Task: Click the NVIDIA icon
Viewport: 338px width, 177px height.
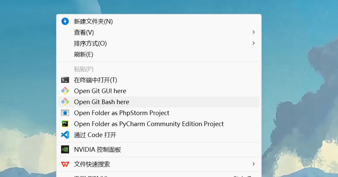Action: tap(65, 149)
